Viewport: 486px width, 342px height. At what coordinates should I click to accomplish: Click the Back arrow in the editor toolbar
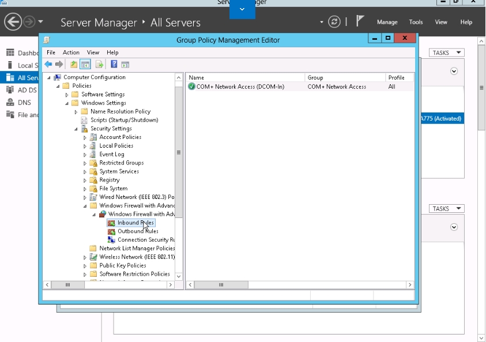point(48,65)
